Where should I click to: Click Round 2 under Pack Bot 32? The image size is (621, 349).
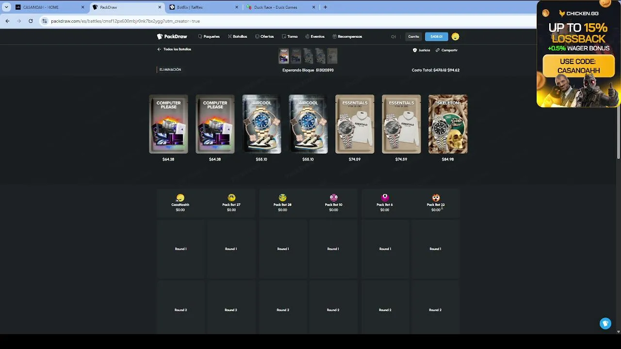435,310
